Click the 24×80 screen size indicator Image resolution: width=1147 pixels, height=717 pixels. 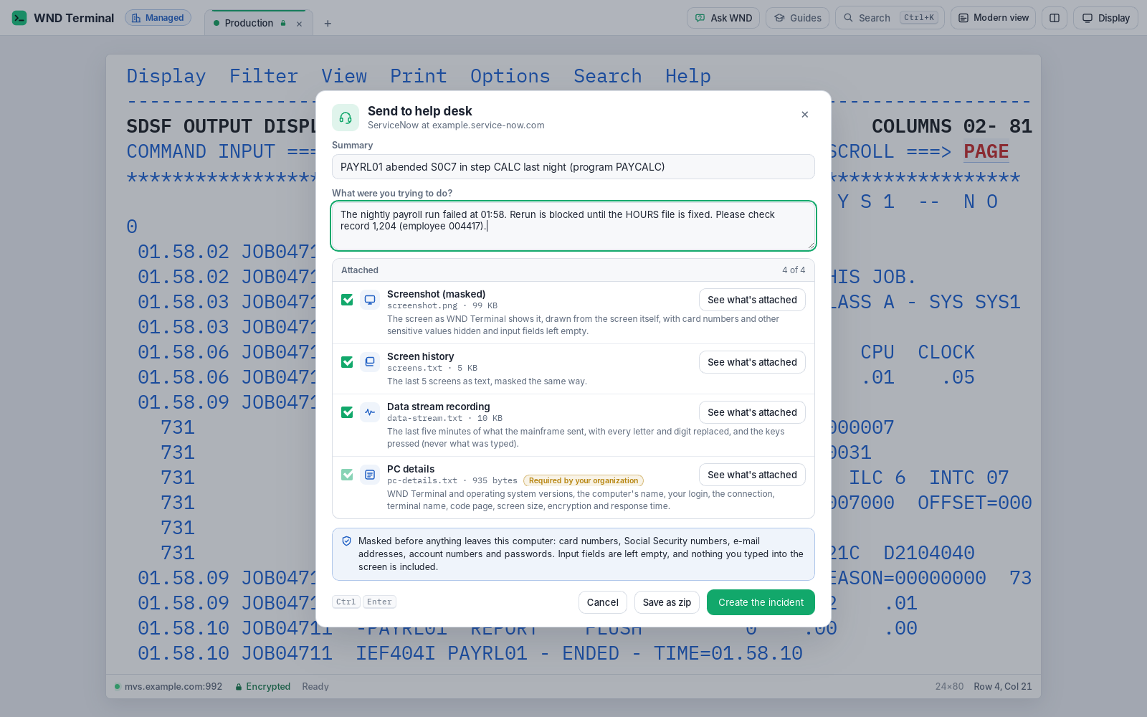[949, 687]
